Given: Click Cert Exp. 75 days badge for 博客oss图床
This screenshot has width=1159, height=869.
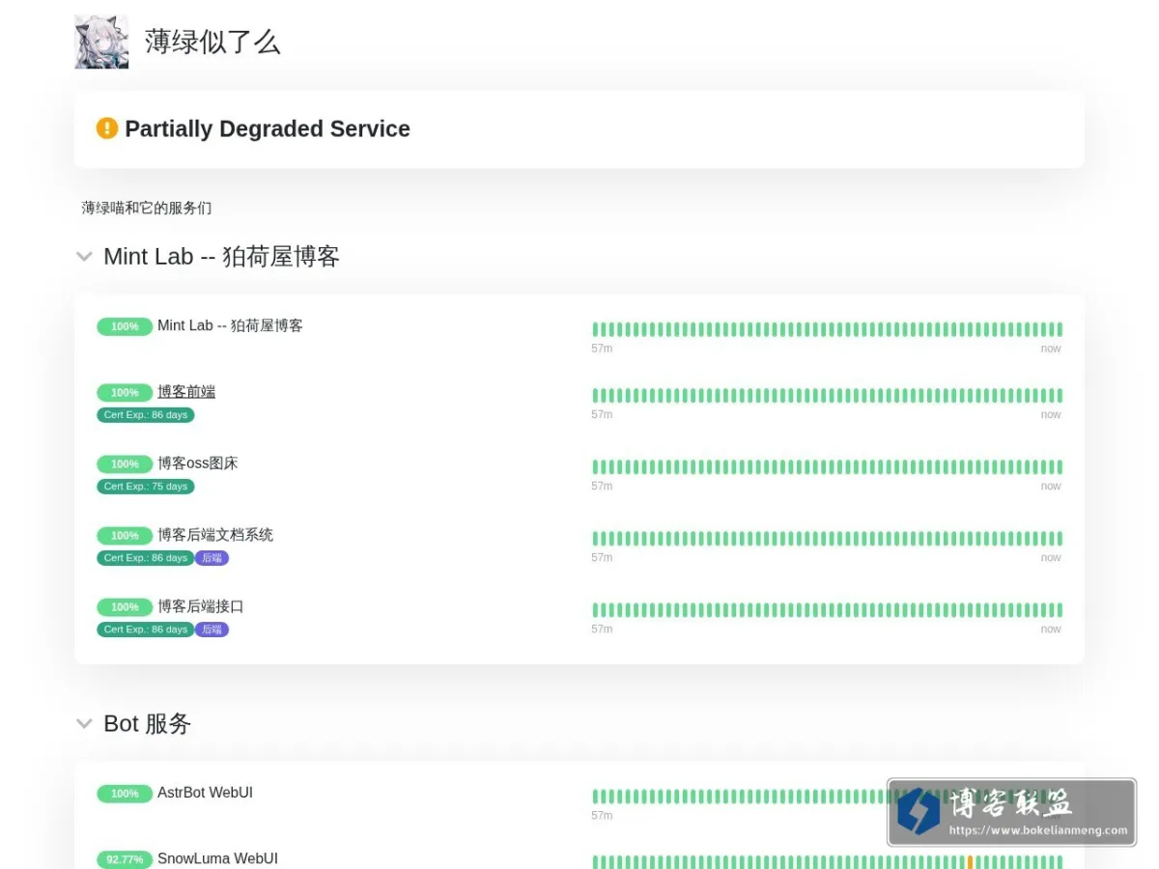Looking at the screenshot, I should (x=146, y=487).
